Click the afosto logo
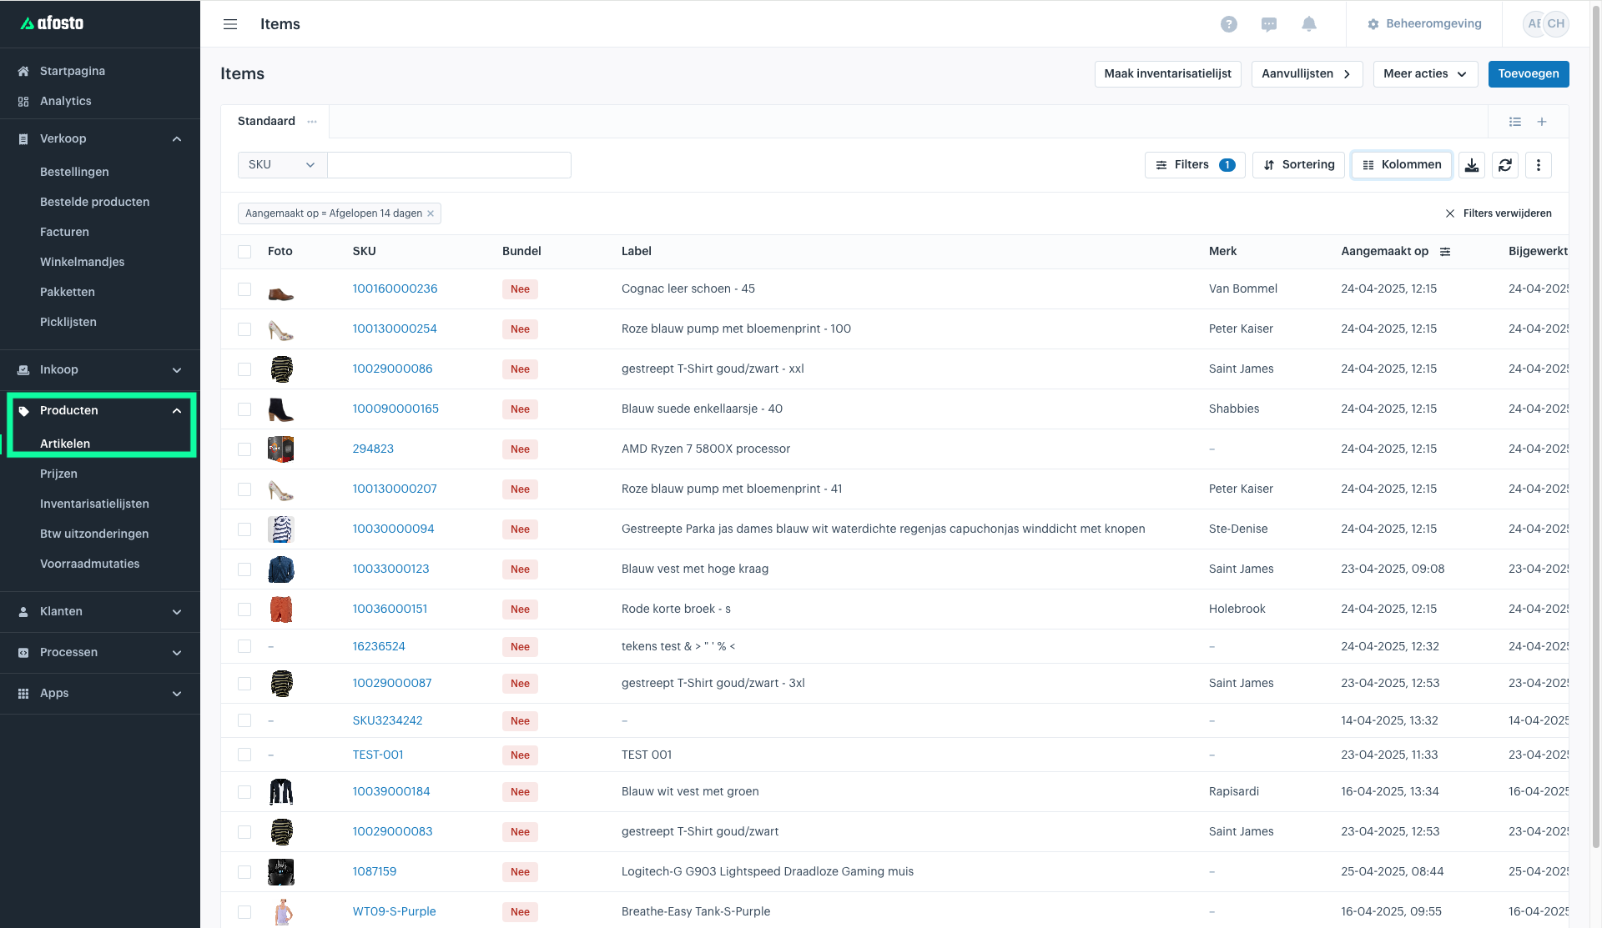The image size is (1602, 928). (52, 23)
